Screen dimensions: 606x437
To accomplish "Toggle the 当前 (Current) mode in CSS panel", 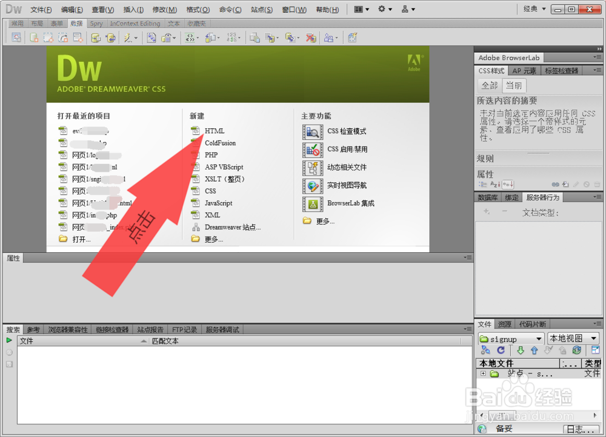I will (514, 85).
